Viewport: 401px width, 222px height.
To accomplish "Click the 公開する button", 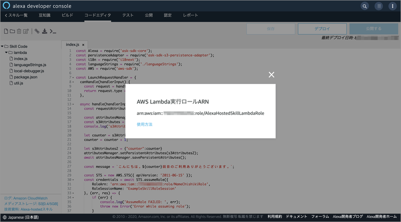I will point(373,29).
